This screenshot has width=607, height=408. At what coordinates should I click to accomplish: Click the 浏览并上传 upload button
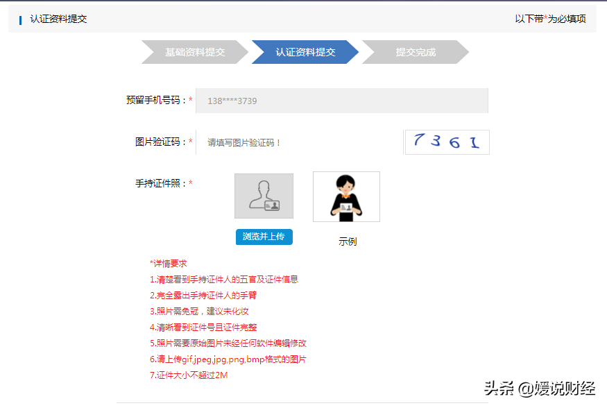[x=264, y=237]
